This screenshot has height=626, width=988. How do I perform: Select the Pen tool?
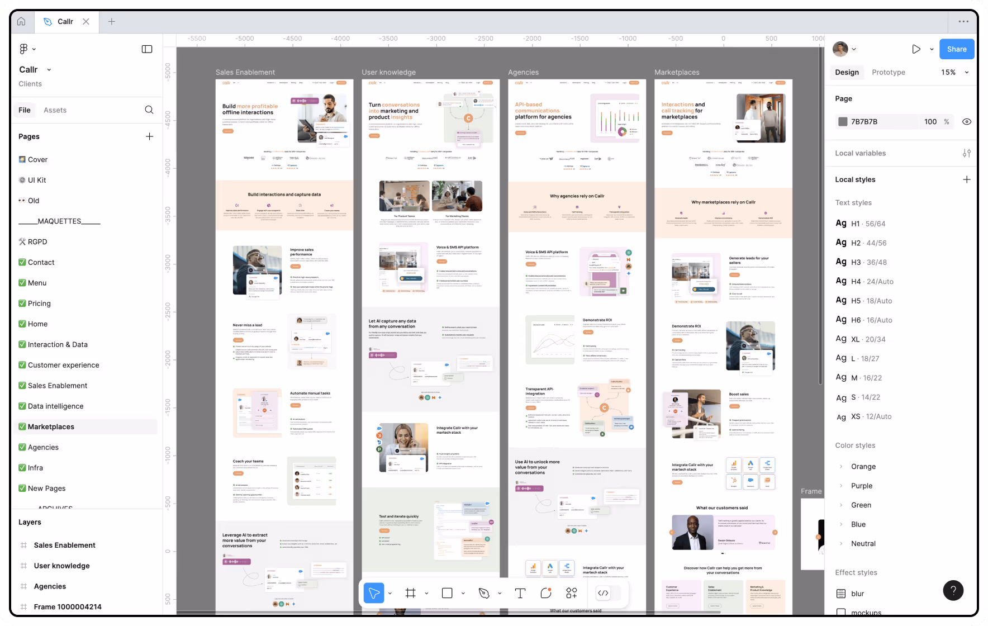coord(484,593)
